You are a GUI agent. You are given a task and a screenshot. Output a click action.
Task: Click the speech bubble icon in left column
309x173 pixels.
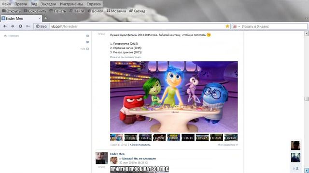(87, 42)
